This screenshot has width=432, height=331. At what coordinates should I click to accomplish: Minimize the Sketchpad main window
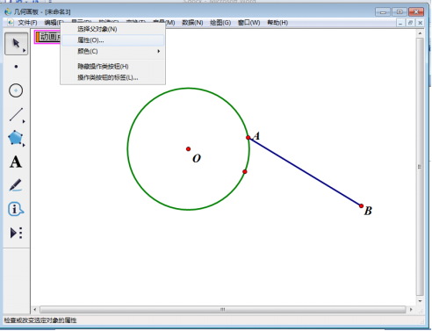(x=383, y=12)
